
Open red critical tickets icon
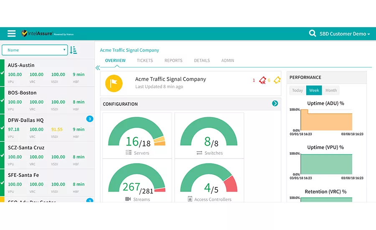[262, 80]
